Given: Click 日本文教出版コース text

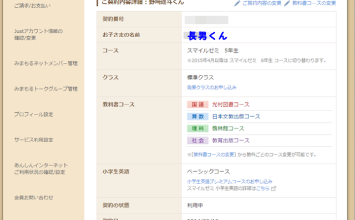Looking at the screenshot, I should (x=236, y=117).
